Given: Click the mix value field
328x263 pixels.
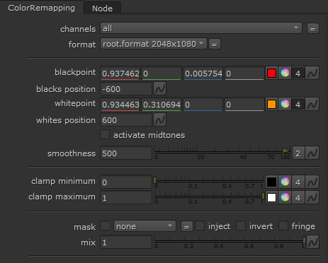Looking at the screenshot, I should (126, 242).
